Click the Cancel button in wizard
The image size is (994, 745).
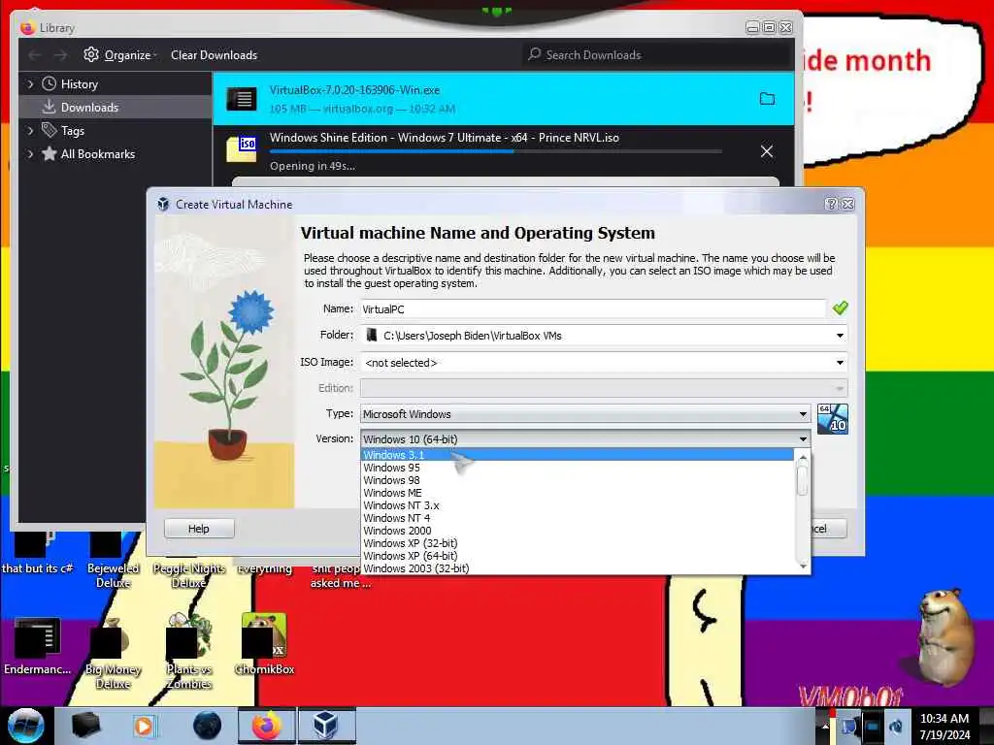coord(827,529)
